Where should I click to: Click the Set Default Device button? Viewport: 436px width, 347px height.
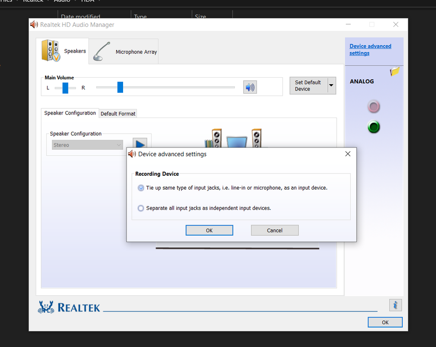(309, 86)
